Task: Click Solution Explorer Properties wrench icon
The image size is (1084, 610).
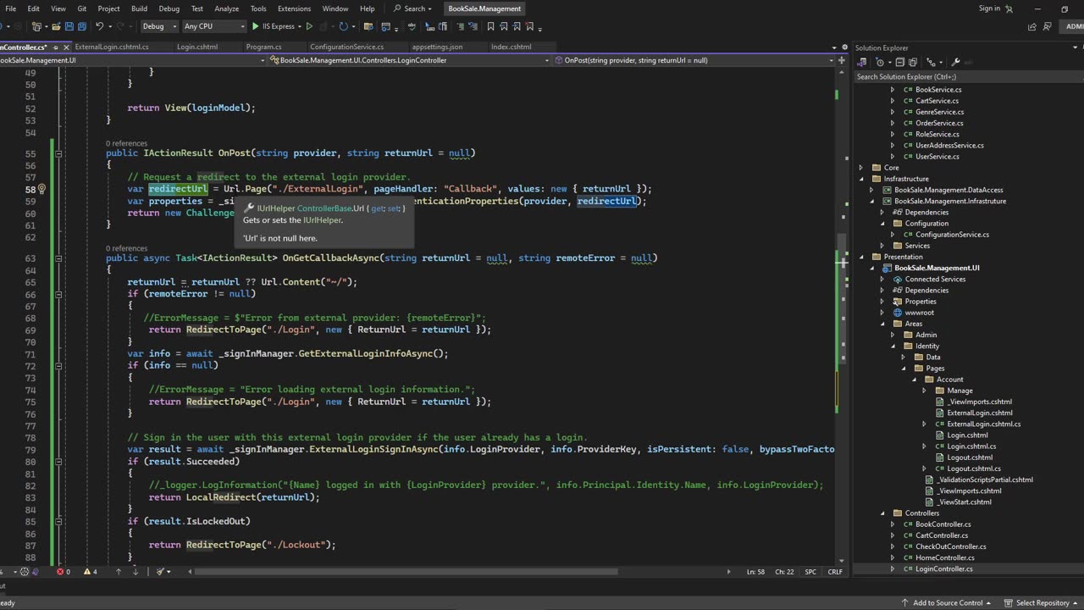Action: coord(955,62)
